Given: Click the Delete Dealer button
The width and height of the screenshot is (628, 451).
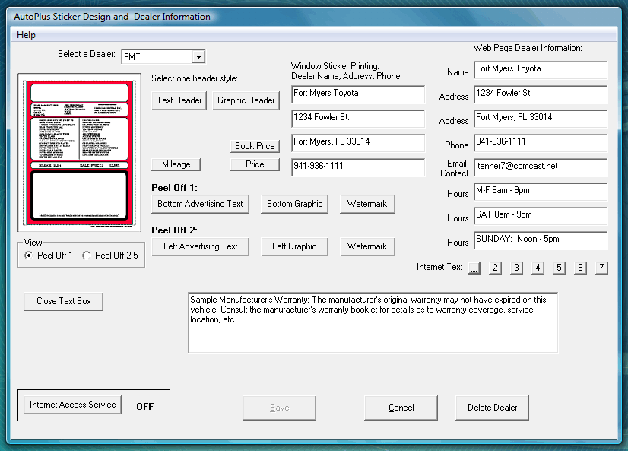Looking at the screenshot, I should (492, 408).
